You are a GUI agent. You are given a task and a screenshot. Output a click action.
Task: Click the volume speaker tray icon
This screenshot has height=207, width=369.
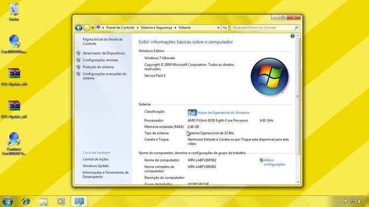[x=359, y=201]
